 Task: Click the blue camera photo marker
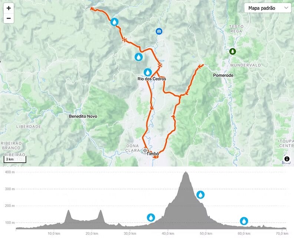pyautogui.click(x=159, y=31)
